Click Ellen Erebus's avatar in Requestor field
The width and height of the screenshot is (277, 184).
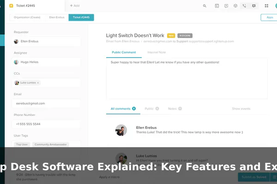(x=16, y=41)
